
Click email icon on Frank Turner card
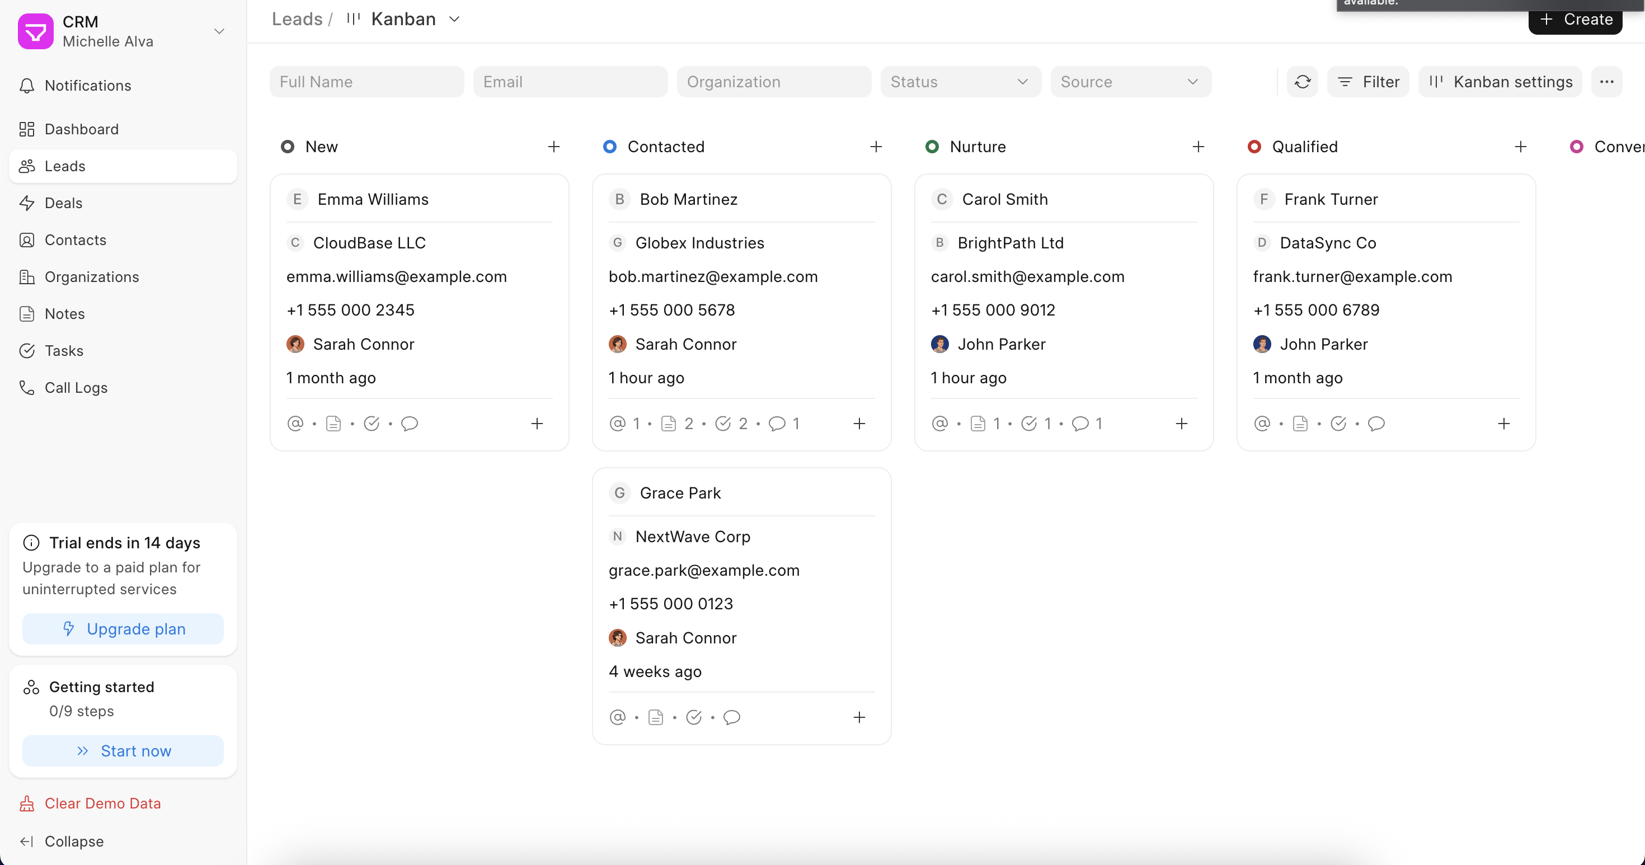coord(1262,423)
